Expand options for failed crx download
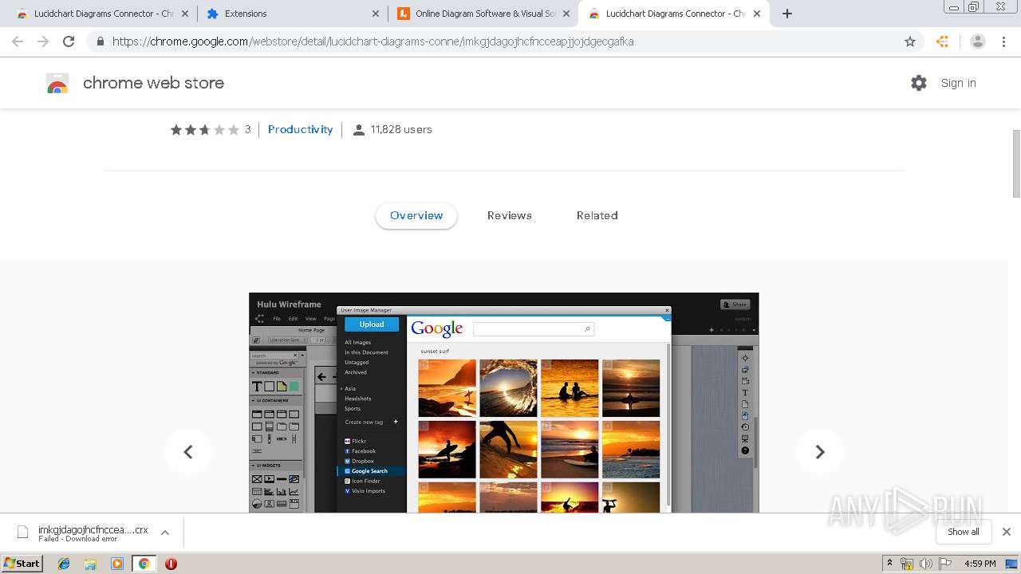The width and height of the screenshot is (1021, 574). click(165, 533)
